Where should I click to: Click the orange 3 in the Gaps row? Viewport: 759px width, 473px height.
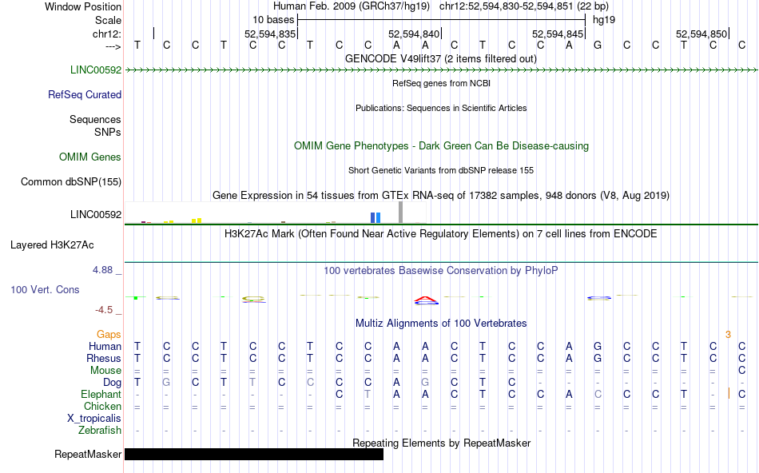(x=728, y=335)
